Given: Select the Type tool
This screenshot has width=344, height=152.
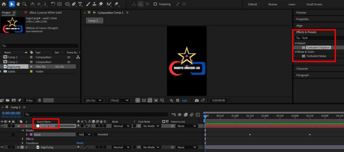Looking at the screenshot, I should (80, 4).
